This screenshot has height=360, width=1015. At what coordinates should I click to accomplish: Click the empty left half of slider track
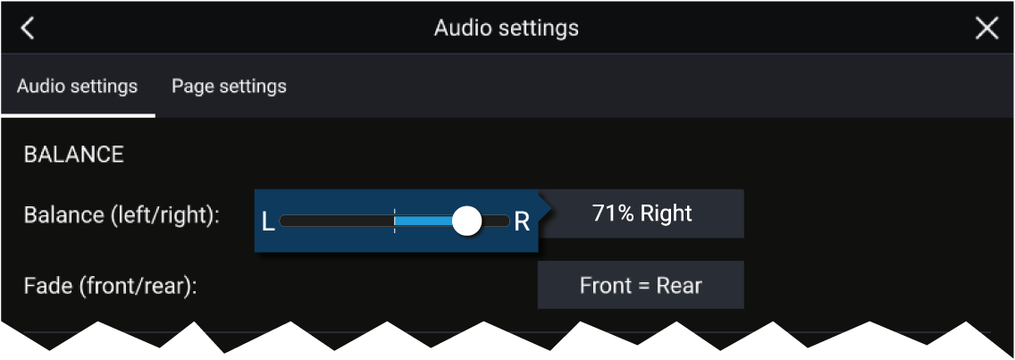pyautogui.click(x=337, y=221)
